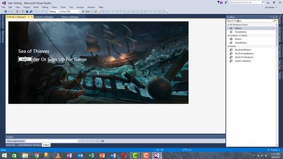
Task: Click the Undo icon in the toolbar
Action: pyautogui.click(x=36, y=11)
